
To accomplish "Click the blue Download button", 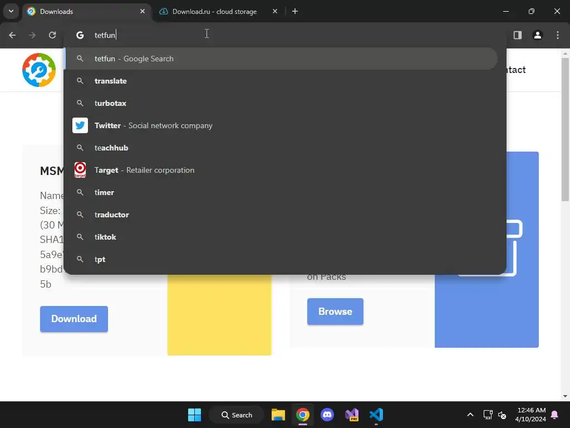I will pos(74,319).
